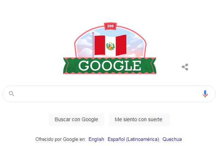Viewport: 219px width, 146px height.
Task: Focus the Google search text box
Action: point(109,94)
